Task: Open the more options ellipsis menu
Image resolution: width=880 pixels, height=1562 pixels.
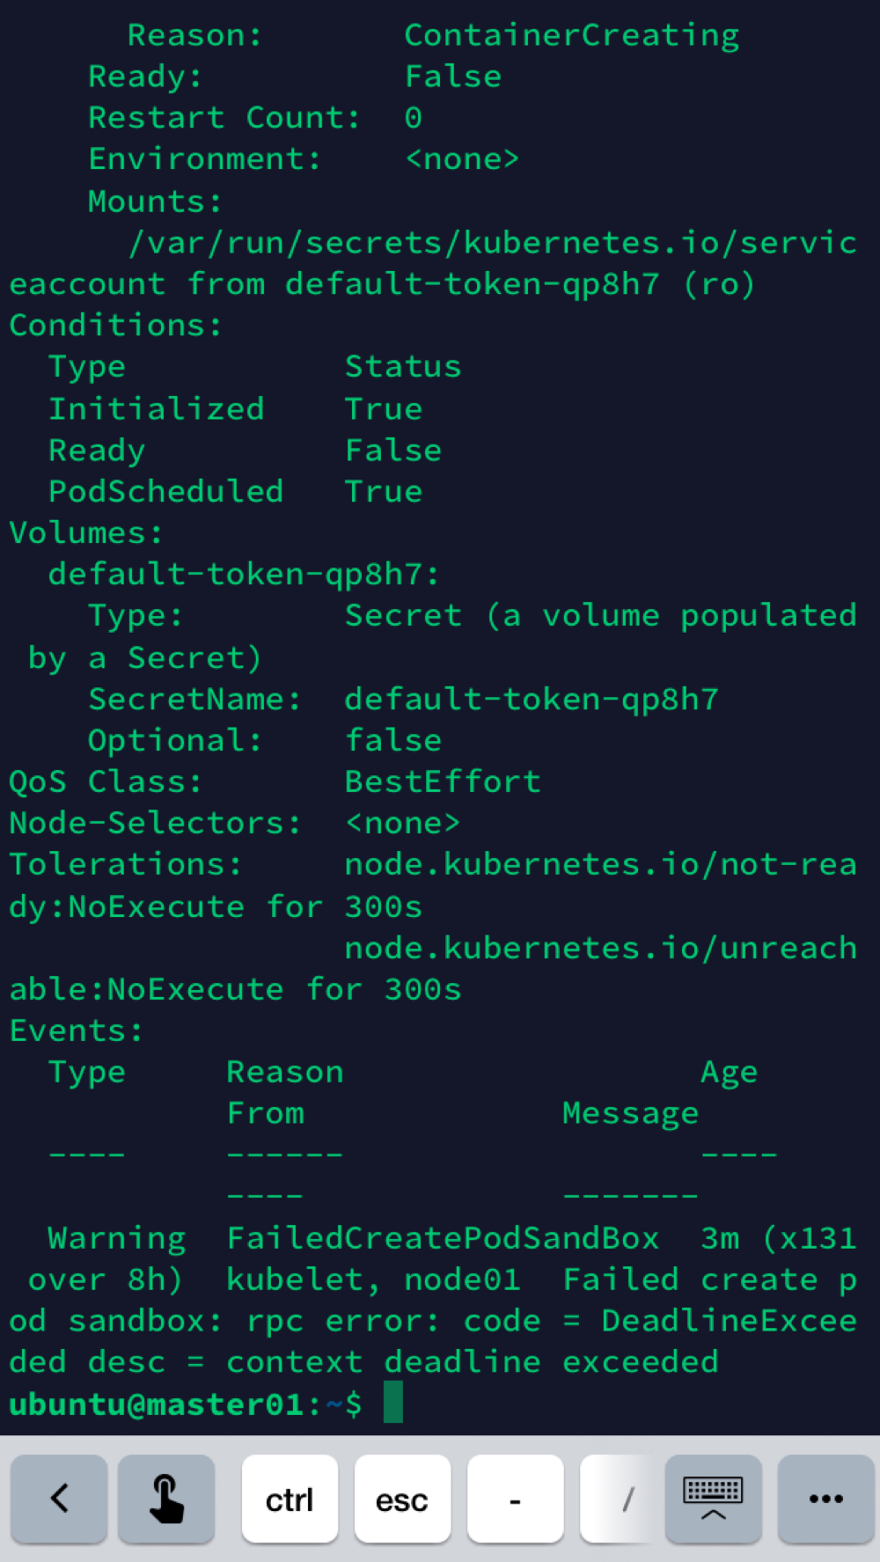Action: click(825, 1498)
